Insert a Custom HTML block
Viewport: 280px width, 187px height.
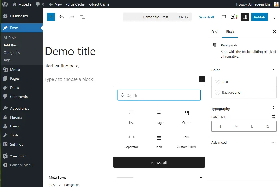(187, 141)
